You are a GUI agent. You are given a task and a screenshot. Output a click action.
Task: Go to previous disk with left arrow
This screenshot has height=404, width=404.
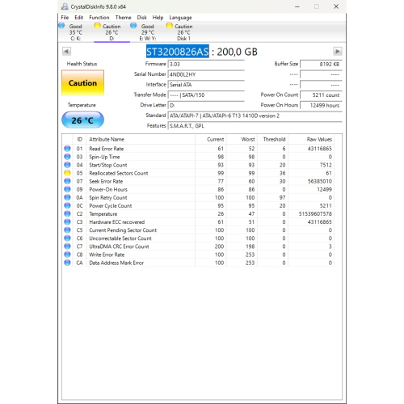[x=66, y=51]
